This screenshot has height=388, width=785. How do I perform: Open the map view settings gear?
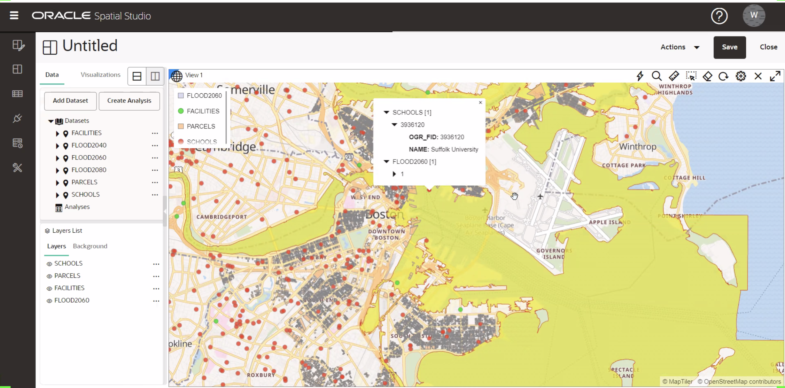(x=741, y=76)
